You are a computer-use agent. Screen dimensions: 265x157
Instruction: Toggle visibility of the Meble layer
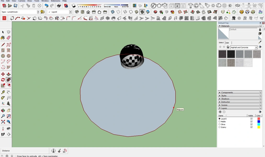(x=251, y=121)
